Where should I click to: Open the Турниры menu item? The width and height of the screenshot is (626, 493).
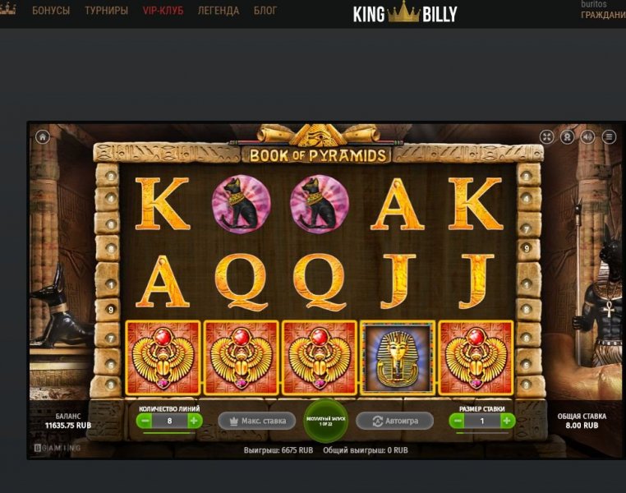click(x=106, y=11)
